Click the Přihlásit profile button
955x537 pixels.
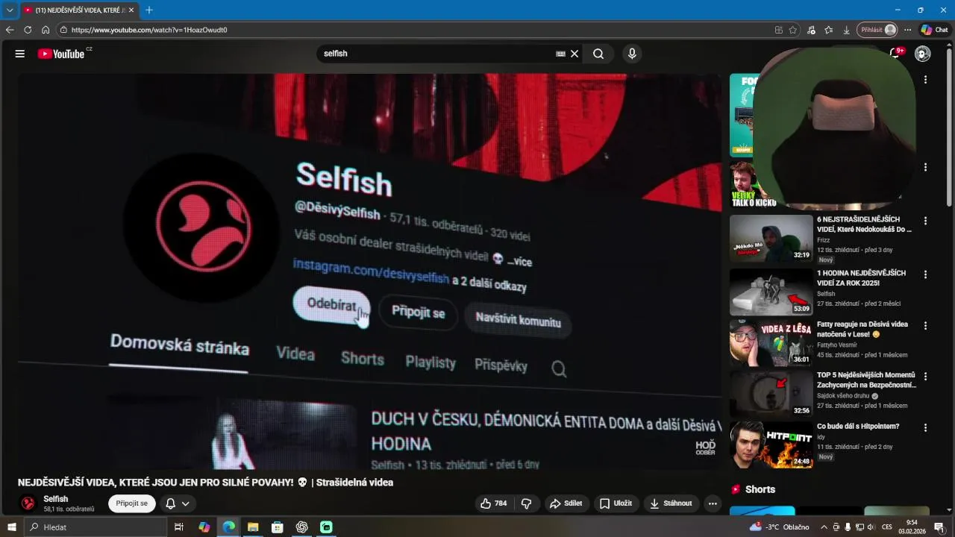tap(877, 30)
